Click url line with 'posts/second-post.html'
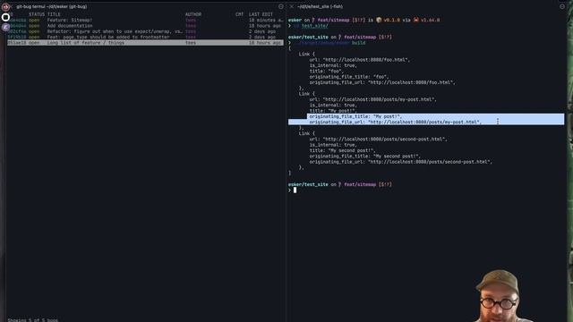Image resolution: width=573 pixels, height=322 pixels. pos(378,140)
